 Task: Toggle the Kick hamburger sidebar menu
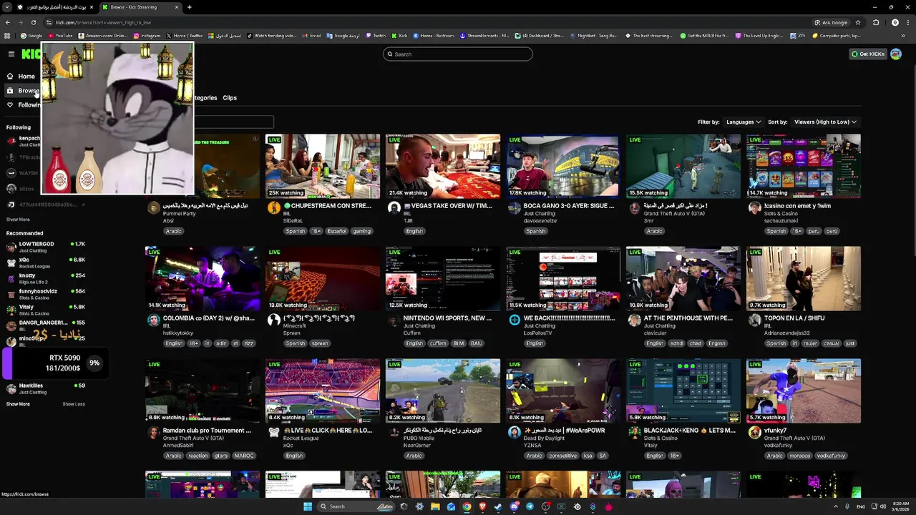tap(11, 54)
